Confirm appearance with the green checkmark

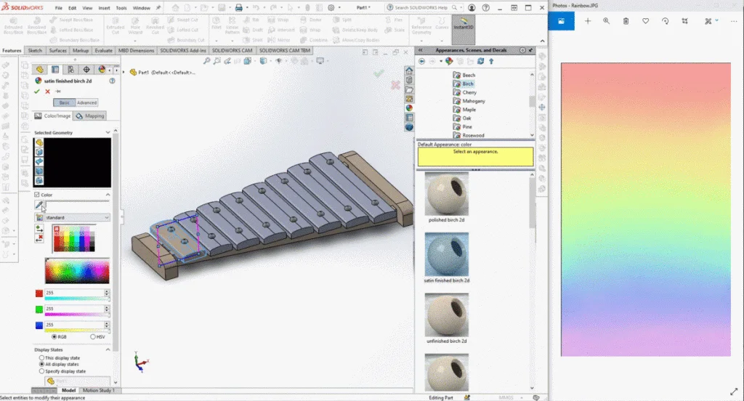37,92
